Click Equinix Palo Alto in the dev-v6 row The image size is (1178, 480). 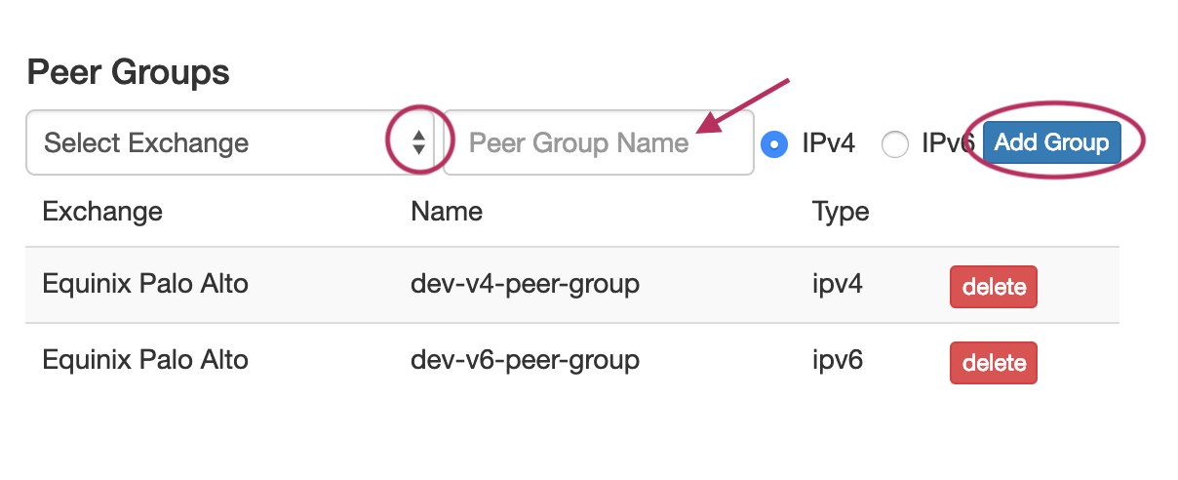[x=145, y=360]
